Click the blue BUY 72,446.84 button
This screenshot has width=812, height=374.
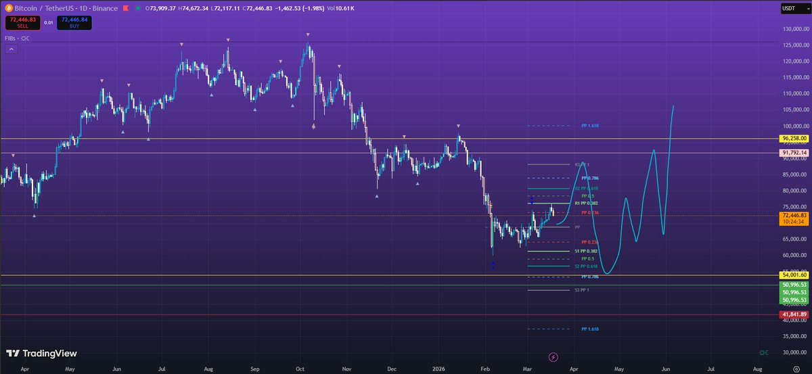(x=75, y=23)
